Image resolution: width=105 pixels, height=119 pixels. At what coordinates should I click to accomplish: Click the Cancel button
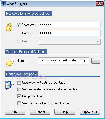pyautogui.click(x=40, y=112)
